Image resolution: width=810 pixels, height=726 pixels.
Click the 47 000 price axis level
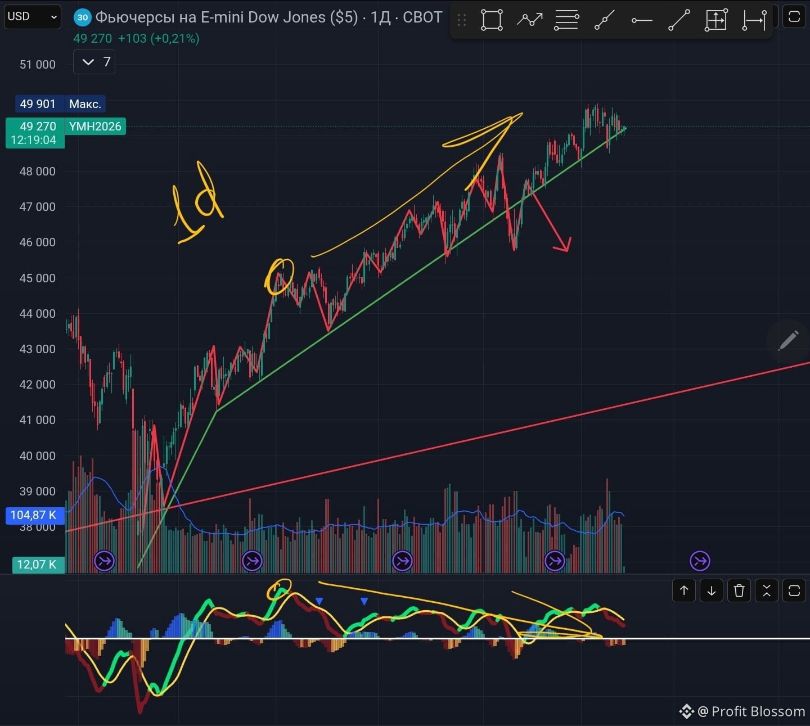(38, 207)
